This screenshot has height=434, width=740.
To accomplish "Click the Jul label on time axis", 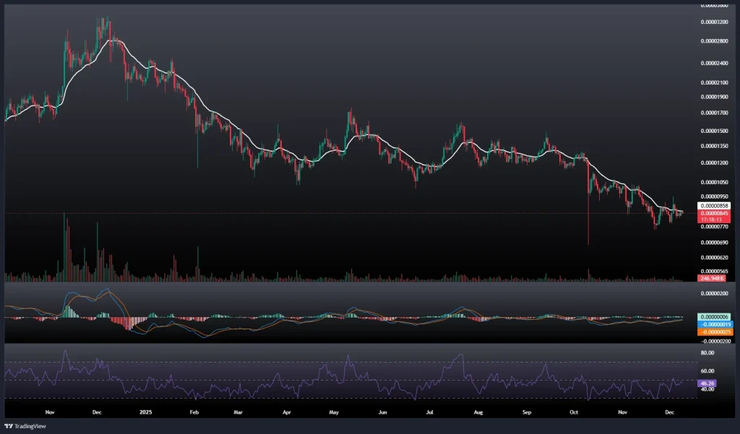I will 430,412.
